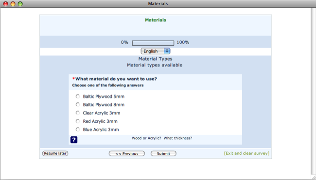Choose Clear Acrylic 3mm option
The image size is (316, 180).
point(78,113)
